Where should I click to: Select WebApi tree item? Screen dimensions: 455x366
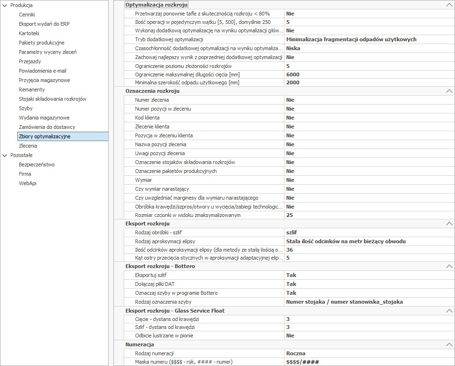(x=27, y=183)
